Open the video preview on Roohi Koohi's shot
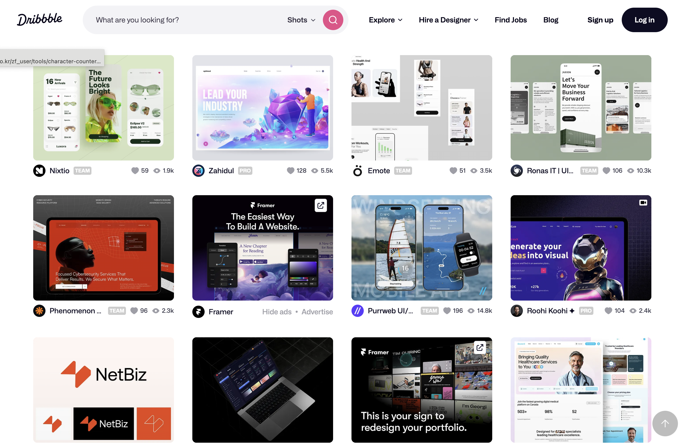 (x=643, y=202)
